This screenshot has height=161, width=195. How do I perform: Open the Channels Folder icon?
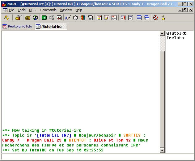point(28,18)
